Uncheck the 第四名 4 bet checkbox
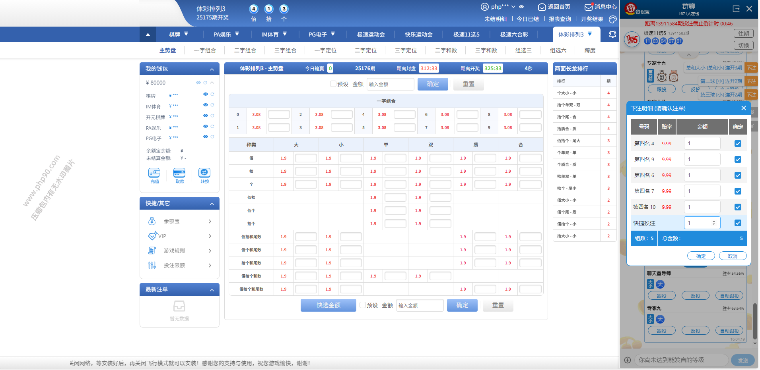760x370 pixels. (738, 144)
